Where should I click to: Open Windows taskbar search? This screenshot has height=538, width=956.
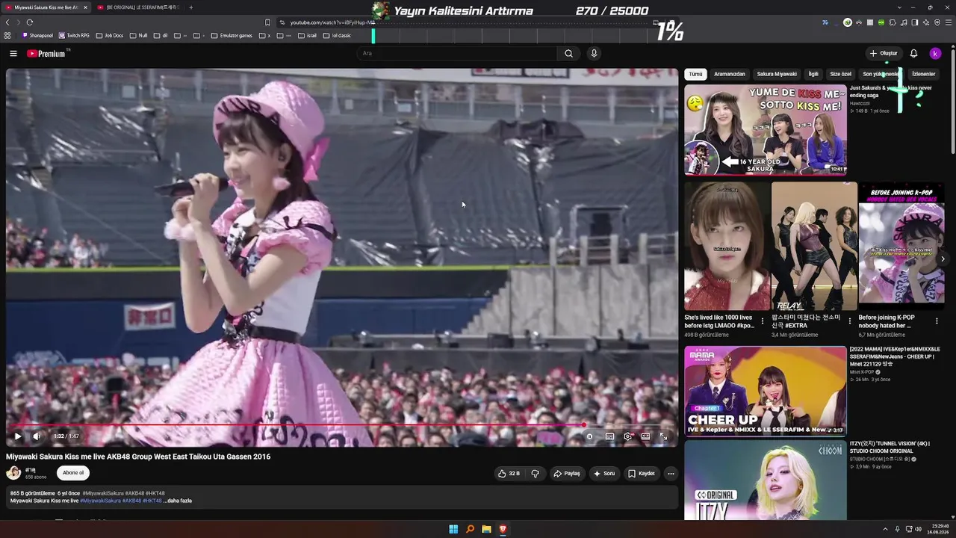470,529
